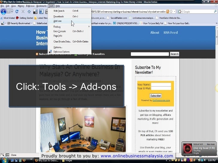Stop loading with the X icon

click(x=23, y=12)
